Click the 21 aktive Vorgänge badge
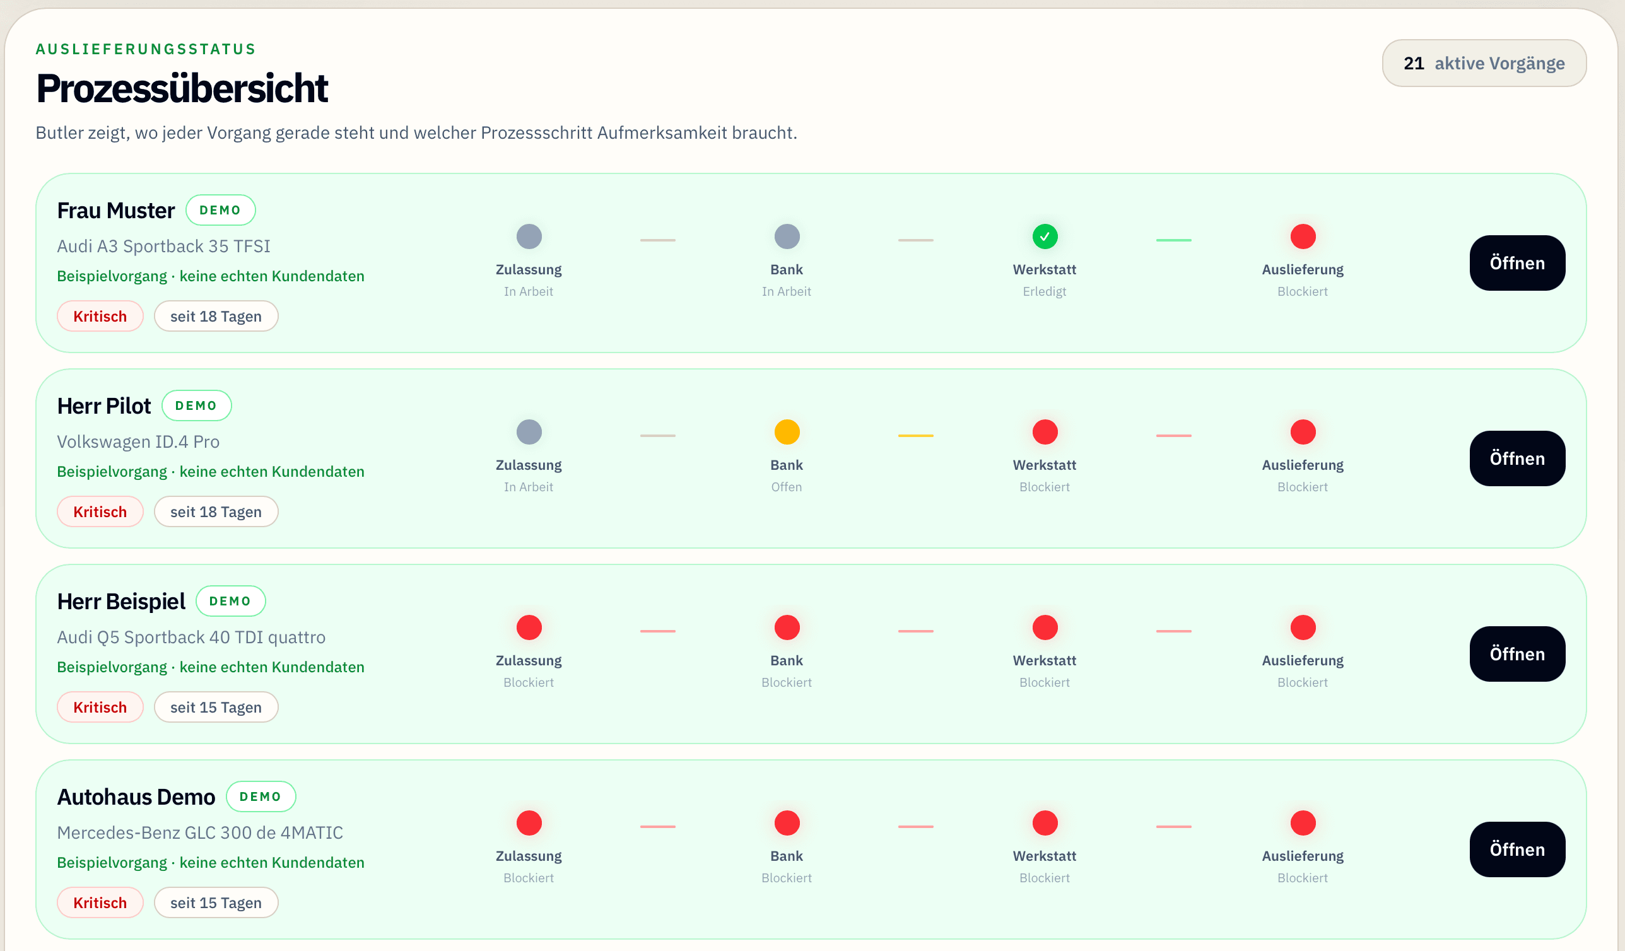Viewport: 1625px width, 951px height. 1484,63
